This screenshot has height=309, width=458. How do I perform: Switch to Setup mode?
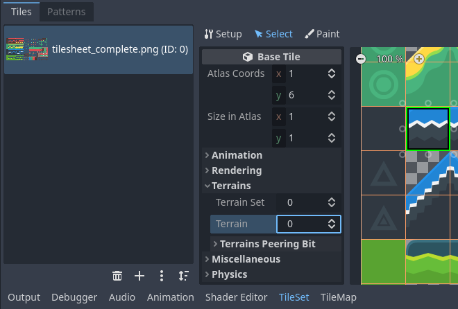point(223,34)
